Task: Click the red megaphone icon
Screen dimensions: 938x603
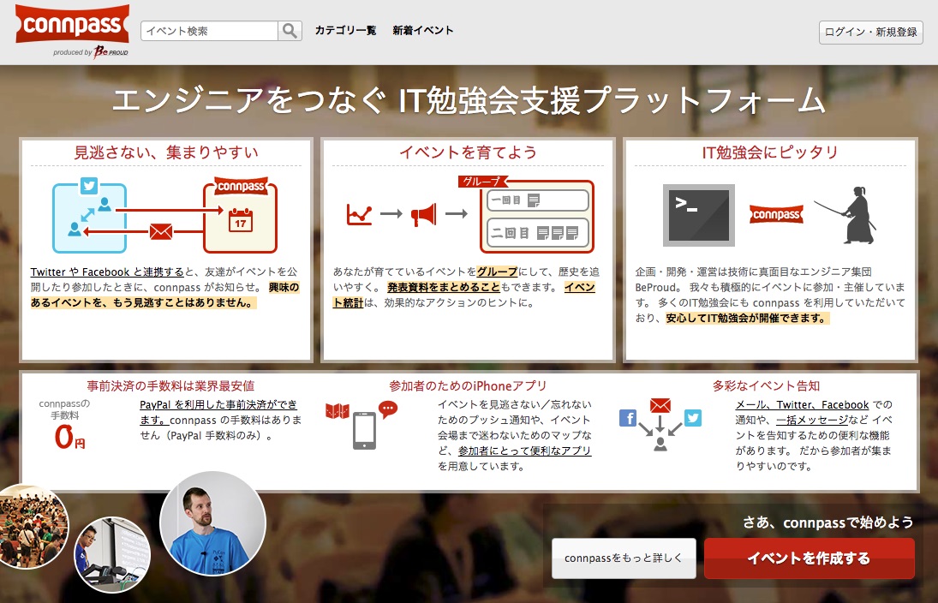Action: click(423, 214)
